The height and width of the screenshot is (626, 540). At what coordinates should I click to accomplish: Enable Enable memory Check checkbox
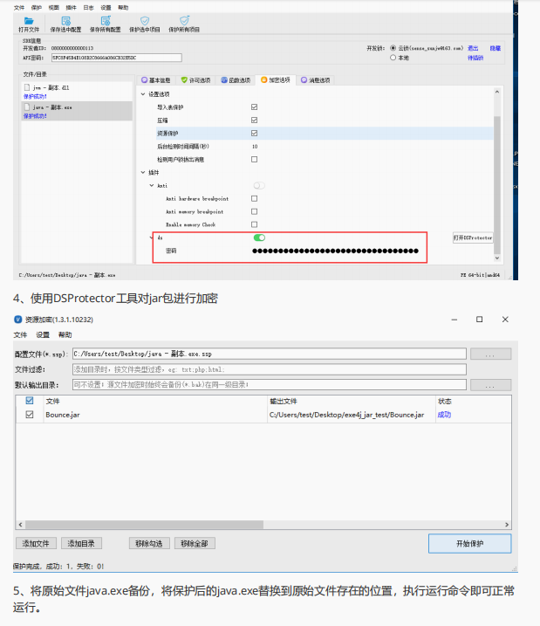pyautogui.click(x=254, y=224)
